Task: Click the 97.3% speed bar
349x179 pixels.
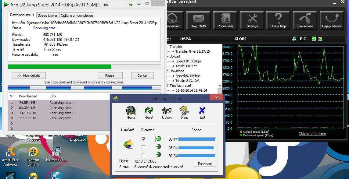Action: (197, 156)
